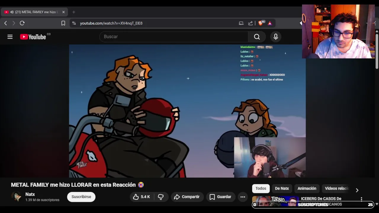Subscribe with the Suscribirse button
Screen dimensions: 379x213
pos(81,197)
